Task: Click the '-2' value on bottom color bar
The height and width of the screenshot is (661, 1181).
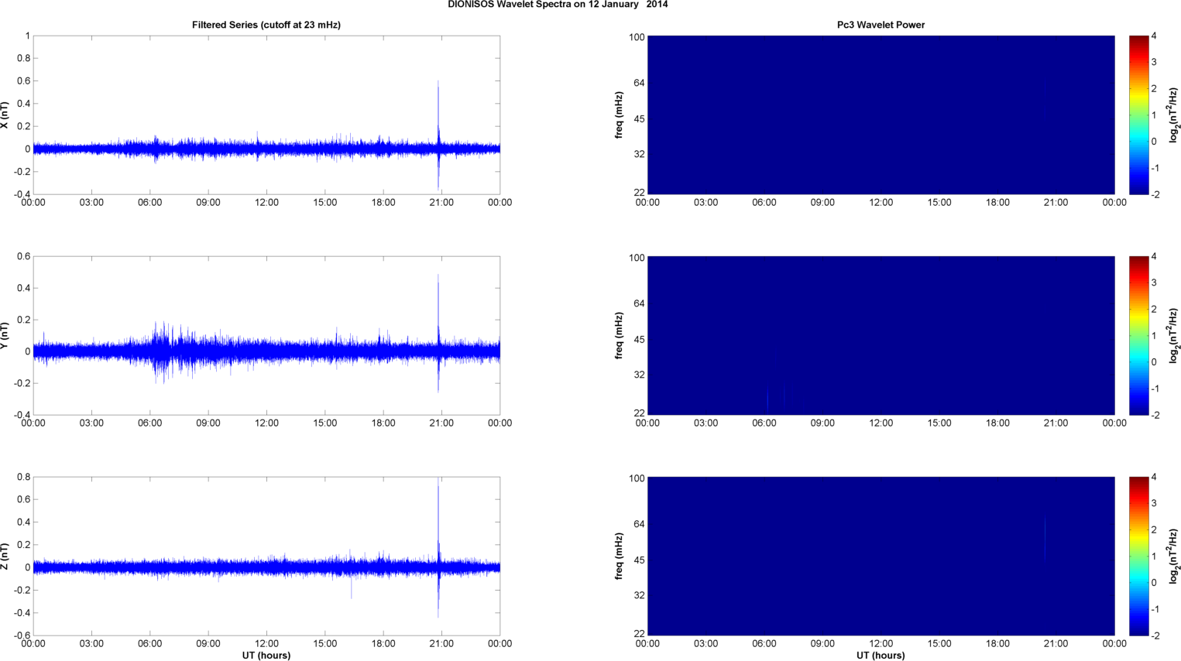Action: (1154, 635)
